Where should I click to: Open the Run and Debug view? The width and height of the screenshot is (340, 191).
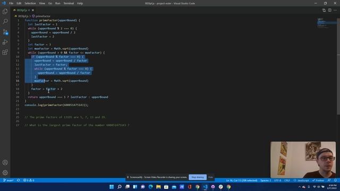(x=5, y=42)
